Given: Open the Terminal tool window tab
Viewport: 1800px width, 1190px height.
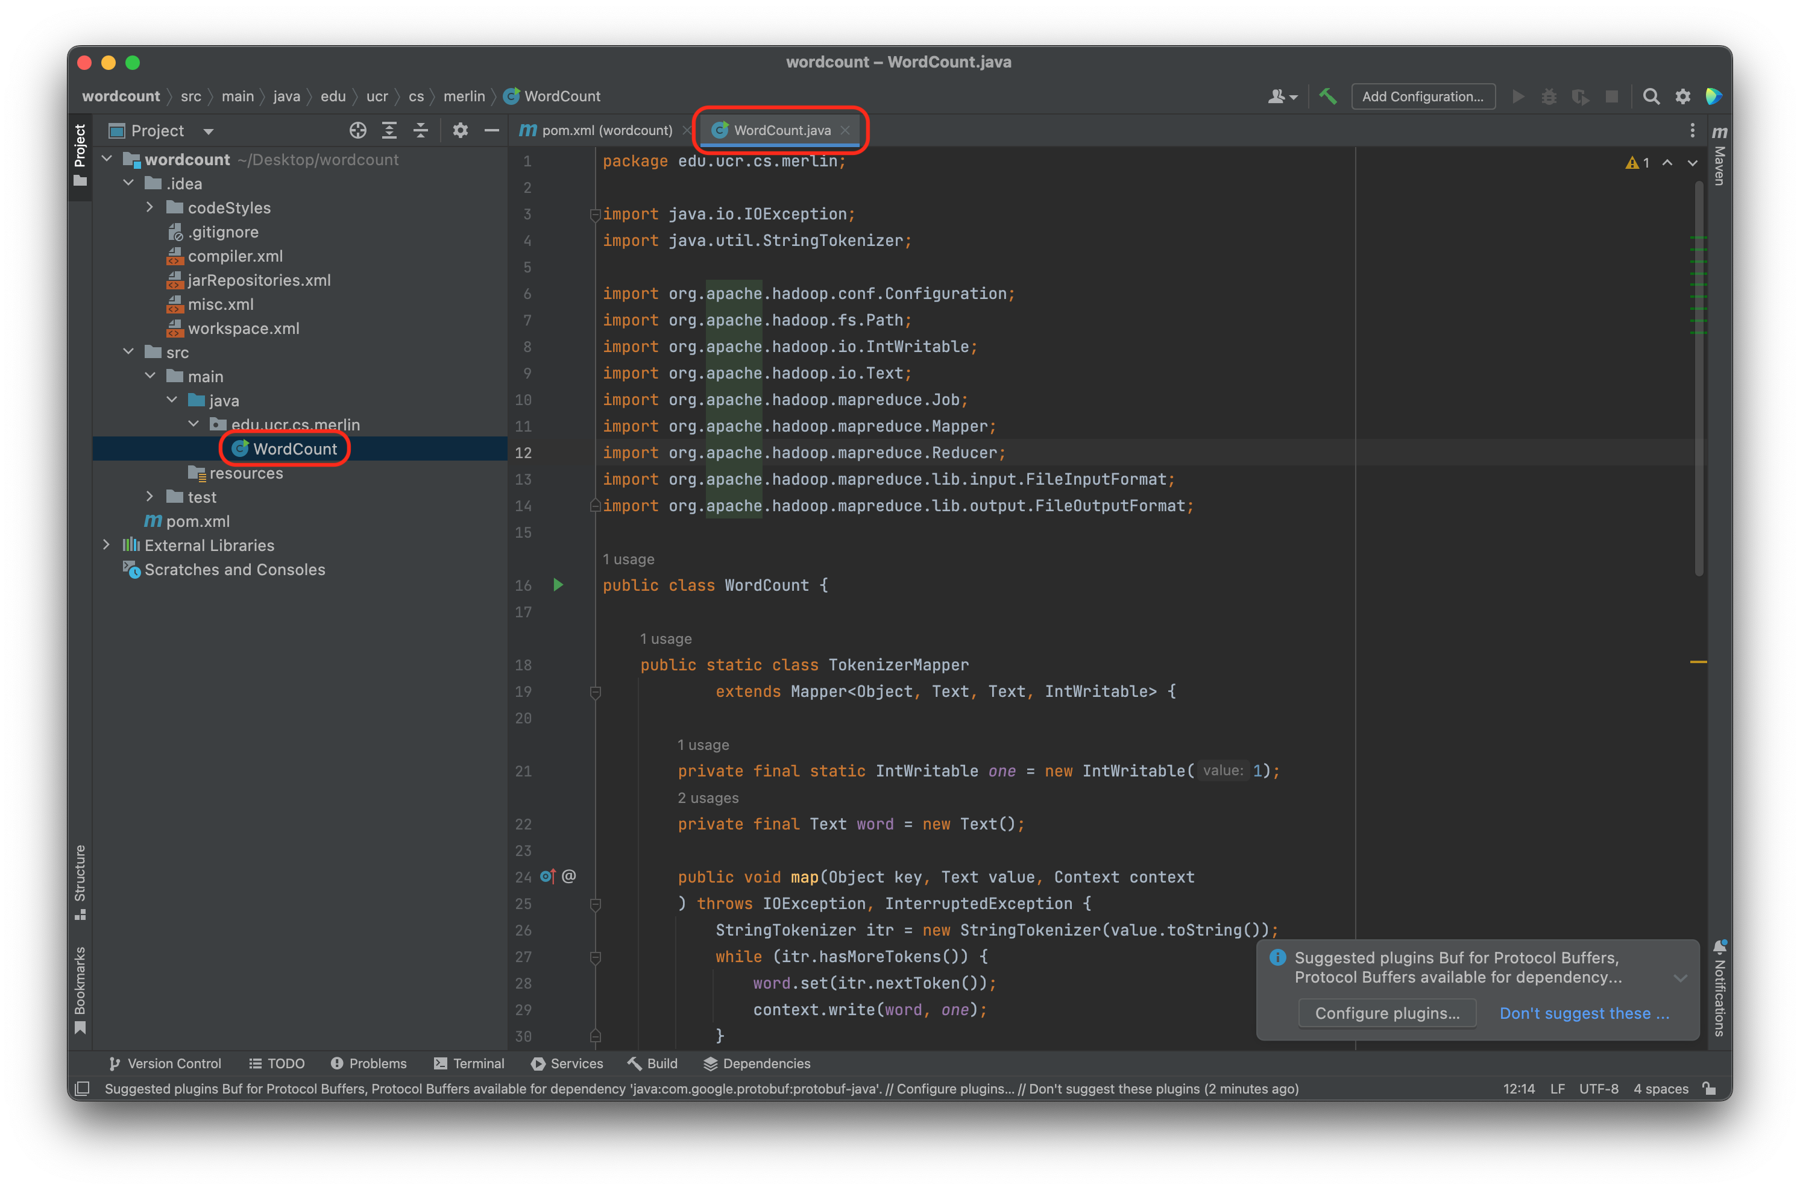Looking at the screenshot, I should point(469,1063).
